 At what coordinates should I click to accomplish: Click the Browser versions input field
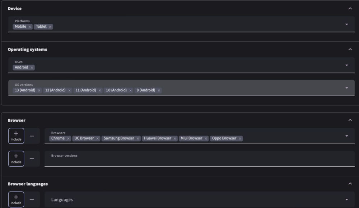pyautogui.click(x=199, y=159)
